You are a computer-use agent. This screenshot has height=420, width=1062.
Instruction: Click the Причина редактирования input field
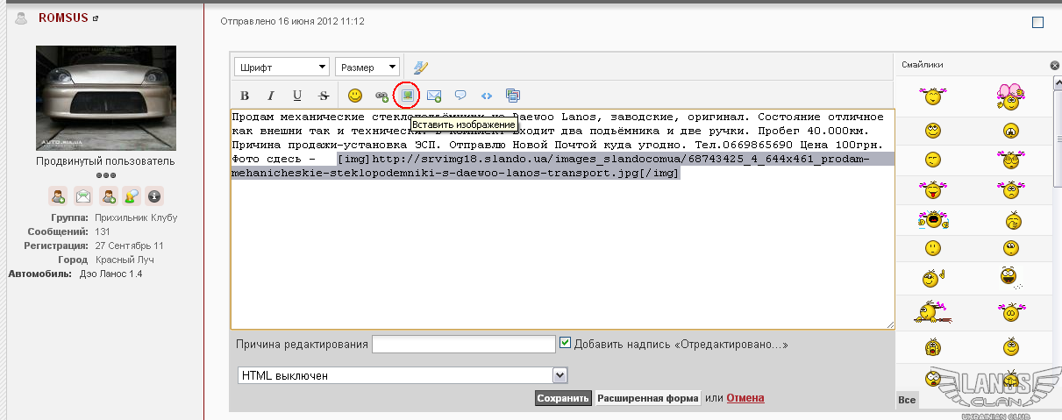pos(463,345)
